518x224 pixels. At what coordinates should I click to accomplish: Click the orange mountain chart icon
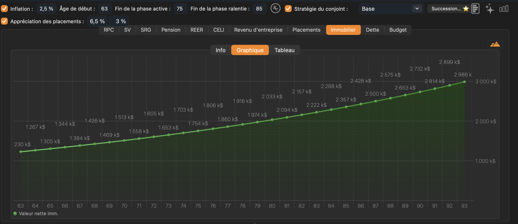[x=495, y=44]
